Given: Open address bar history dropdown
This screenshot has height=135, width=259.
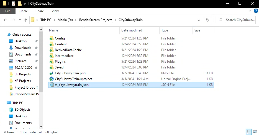Looking at the screenshot, I should tap(199, 20).
